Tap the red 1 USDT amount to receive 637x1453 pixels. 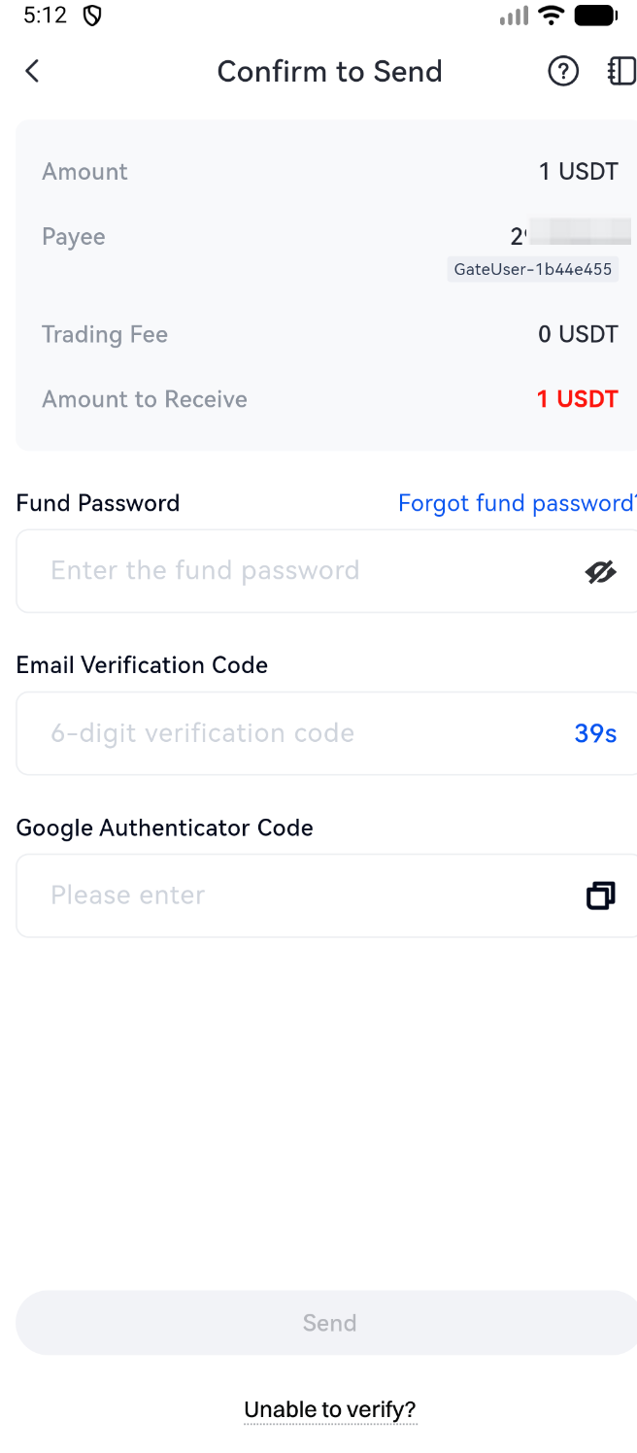pyautogui.click(x=577, y=399)
